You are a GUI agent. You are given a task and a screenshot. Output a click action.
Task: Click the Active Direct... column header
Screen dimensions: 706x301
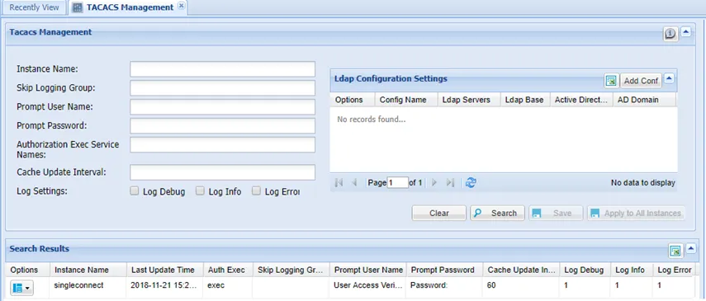coord(582,100)
